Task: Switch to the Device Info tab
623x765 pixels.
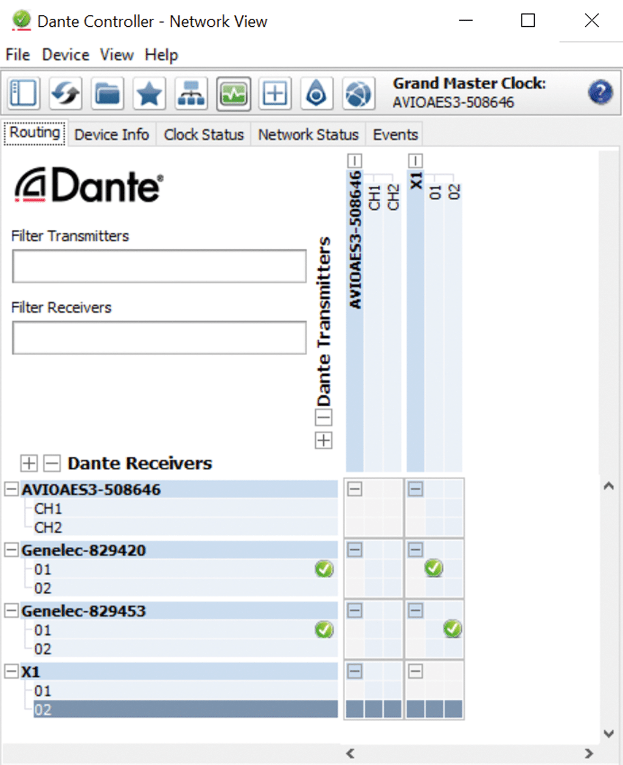Action: (x=111, y=134)
